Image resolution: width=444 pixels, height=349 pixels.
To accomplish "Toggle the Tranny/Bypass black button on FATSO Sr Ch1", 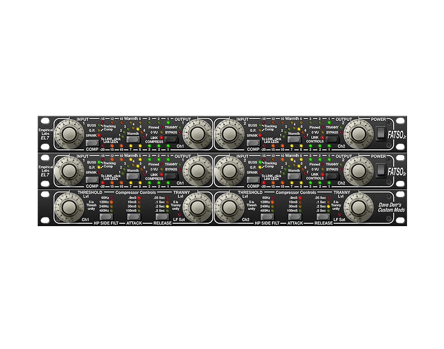I will (171, 176).
